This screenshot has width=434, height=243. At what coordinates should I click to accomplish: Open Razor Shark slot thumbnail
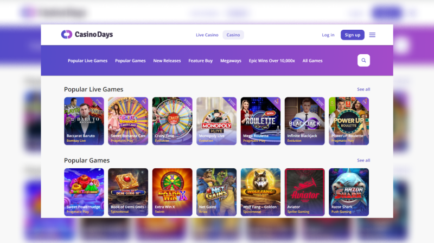pyautogui.click(x=348, y=192)
